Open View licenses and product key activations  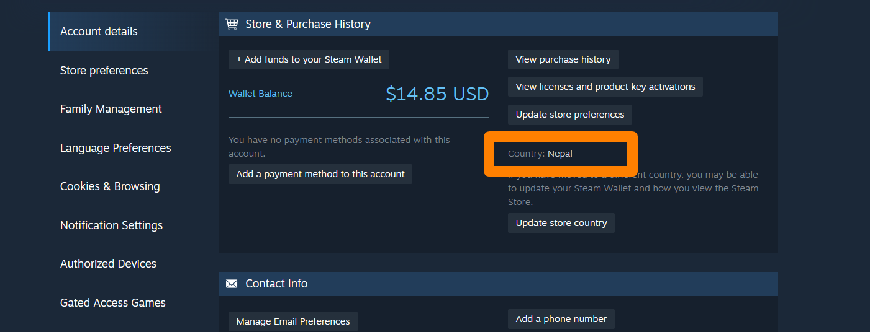(x=605, y=87)
